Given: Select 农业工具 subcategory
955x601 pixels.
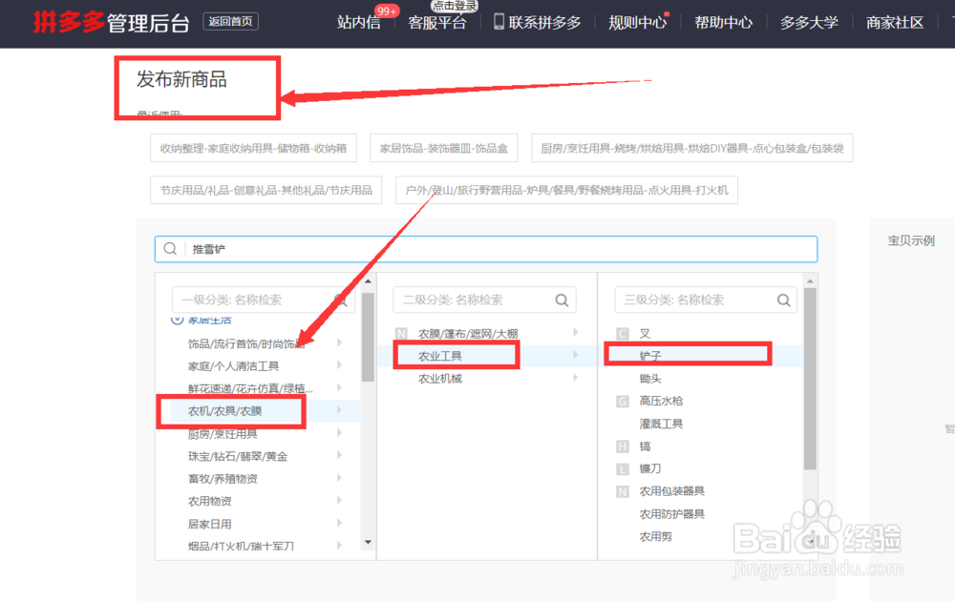Looking at the screenshot, I should click(x=439, y=356).
